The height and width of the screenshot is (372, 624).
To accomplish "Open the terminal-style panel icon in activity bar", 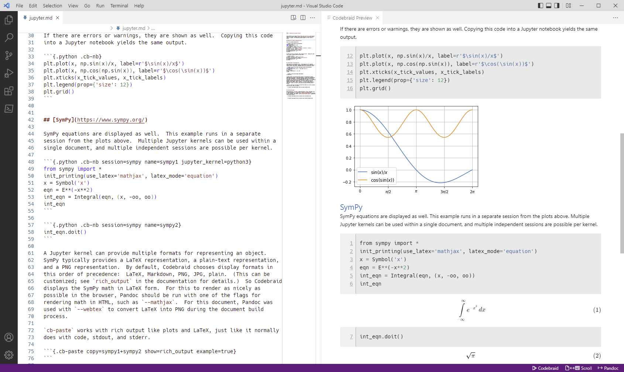I will point(9,108).
